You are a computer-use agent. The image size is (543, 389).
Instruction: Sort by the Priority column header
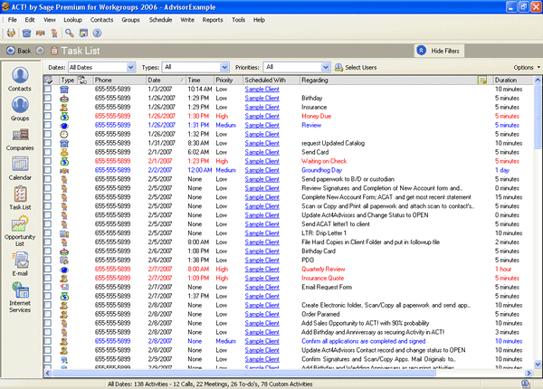tap(228, 81)
